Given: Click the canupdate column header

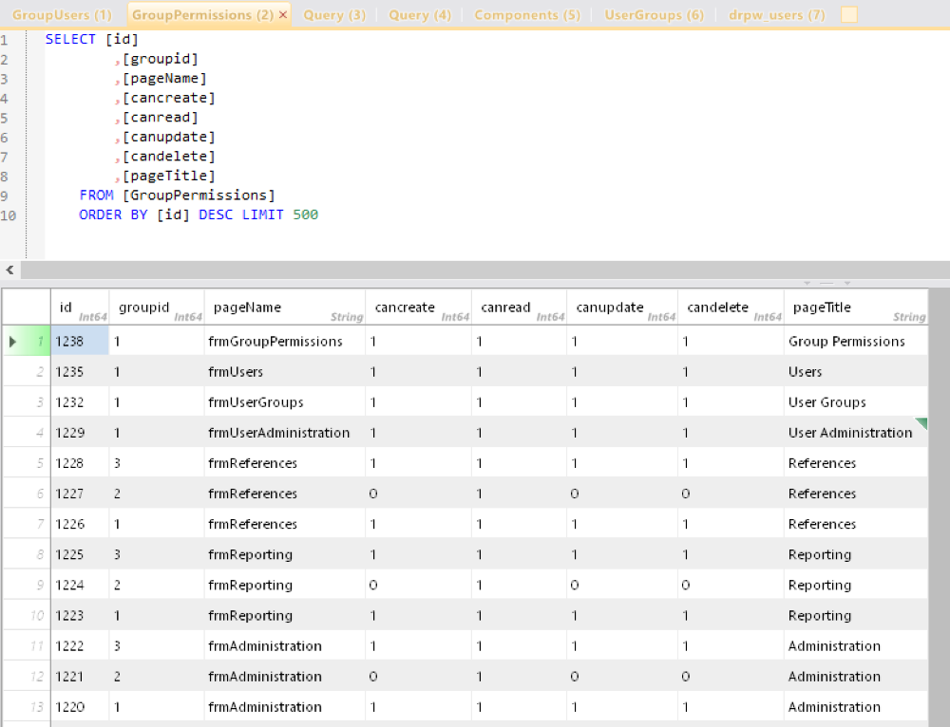Looking at the screenshot, I should coord(608,307).
